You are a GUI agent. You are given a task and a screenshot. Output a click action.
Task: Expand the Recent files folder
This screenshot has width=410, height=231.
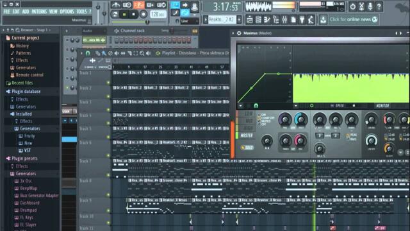click(x=22, y=83)
